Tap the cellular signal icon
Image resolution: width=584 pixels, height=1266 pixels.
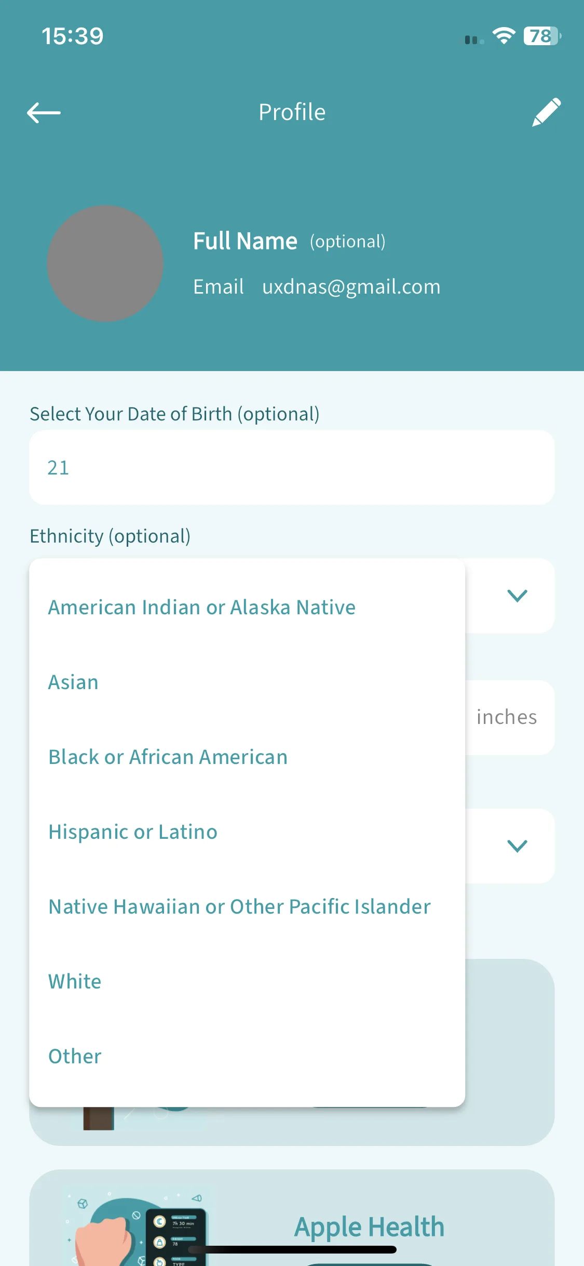click(474, 39)
